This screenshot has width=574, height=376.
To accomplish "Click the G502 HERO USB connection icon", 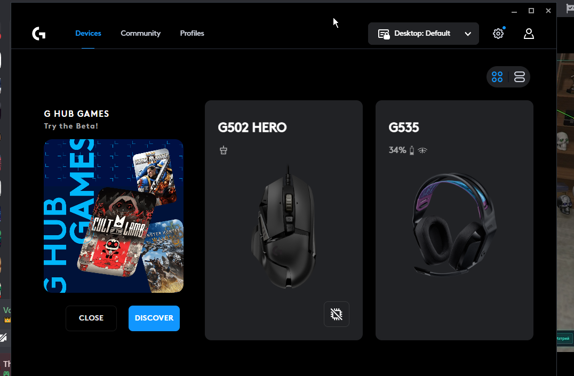I will (224, 150).
